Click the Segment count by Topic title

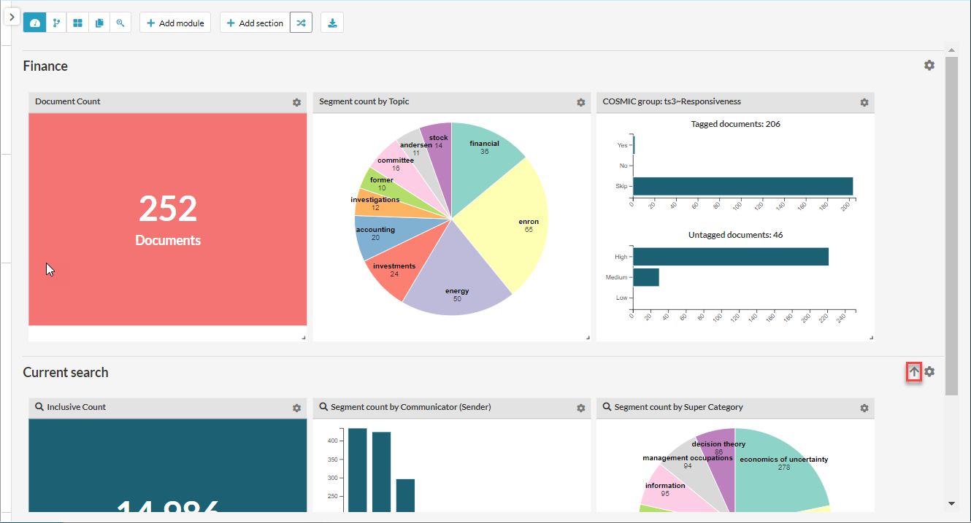(x=364, y=101)
